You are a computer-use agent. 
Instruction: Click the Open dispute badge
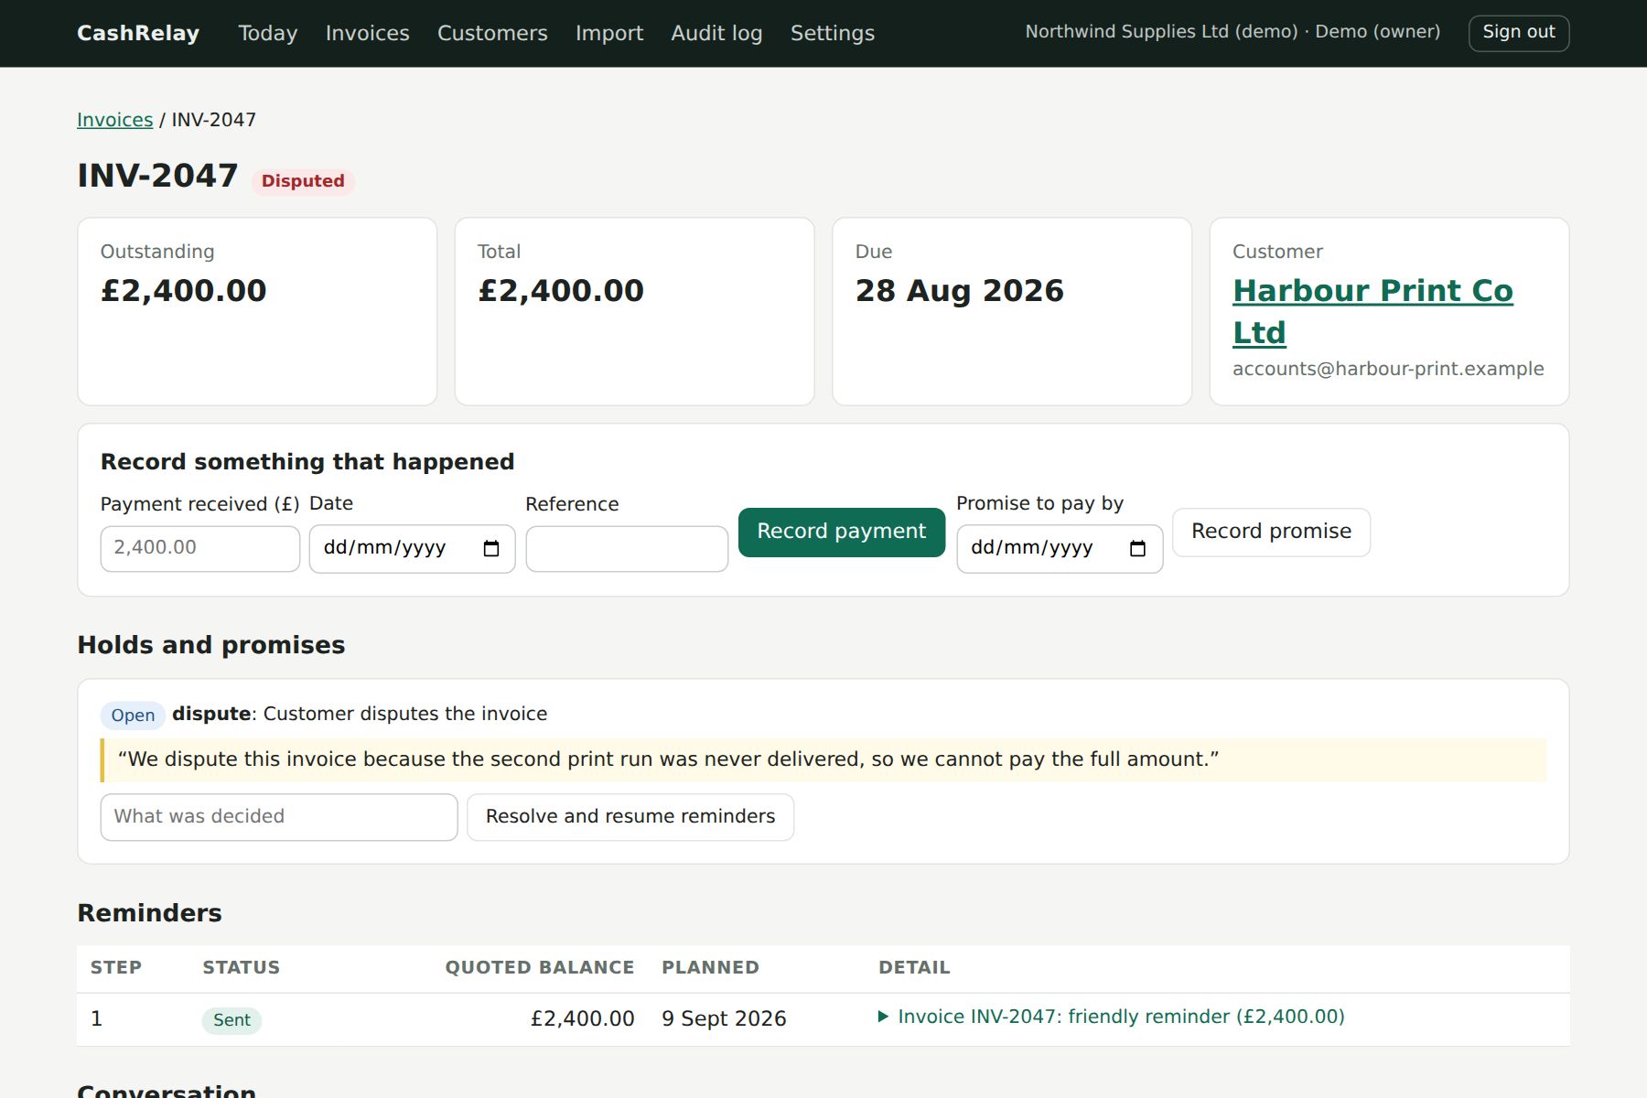click(x=133, y=716)
